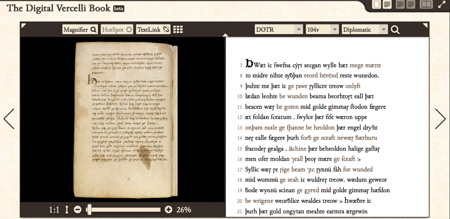This screenshot has height=219, width=450.
Task: Click line 17 beginning "Syllic"
Action: pyautogui.click(x=309, y=169)
